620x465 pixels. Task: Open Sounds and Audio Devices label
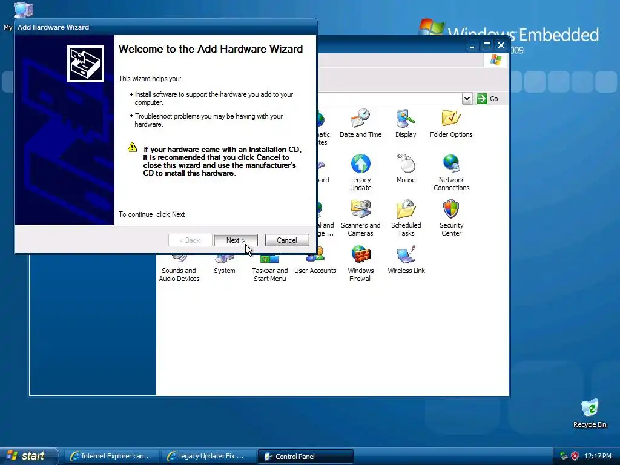click(179, 274)
